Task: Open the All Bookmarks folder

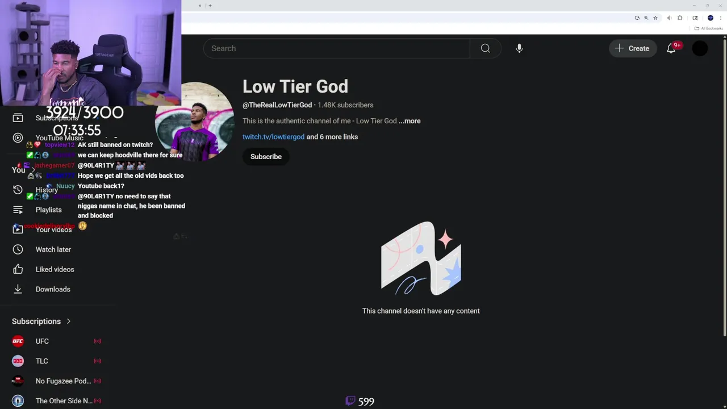Action: tap(709, 28)
